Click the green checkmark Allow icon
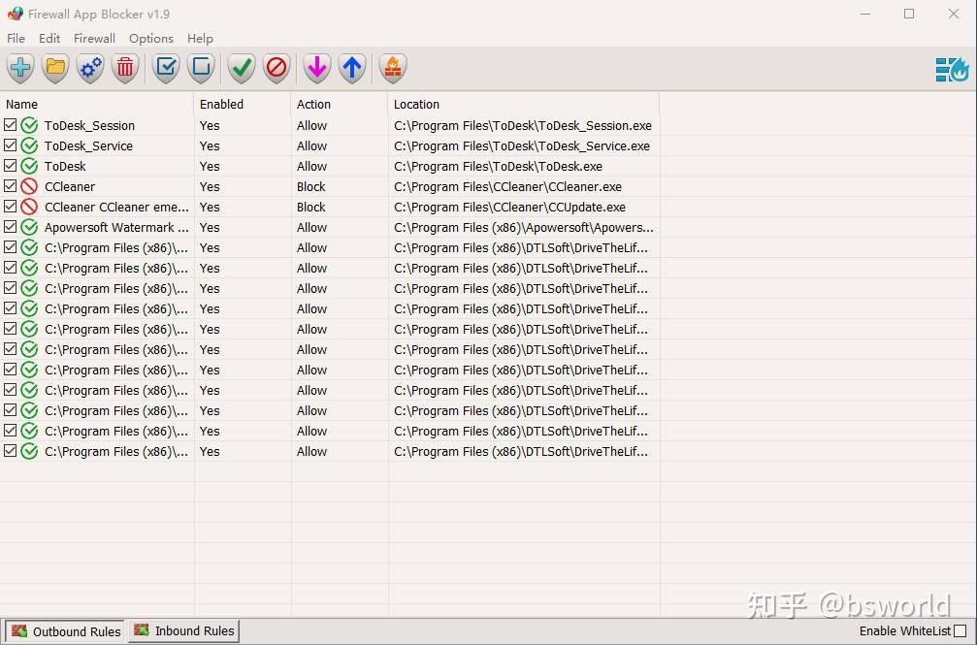This screenshot has height=645, width=977. click(x=242, y=67)
